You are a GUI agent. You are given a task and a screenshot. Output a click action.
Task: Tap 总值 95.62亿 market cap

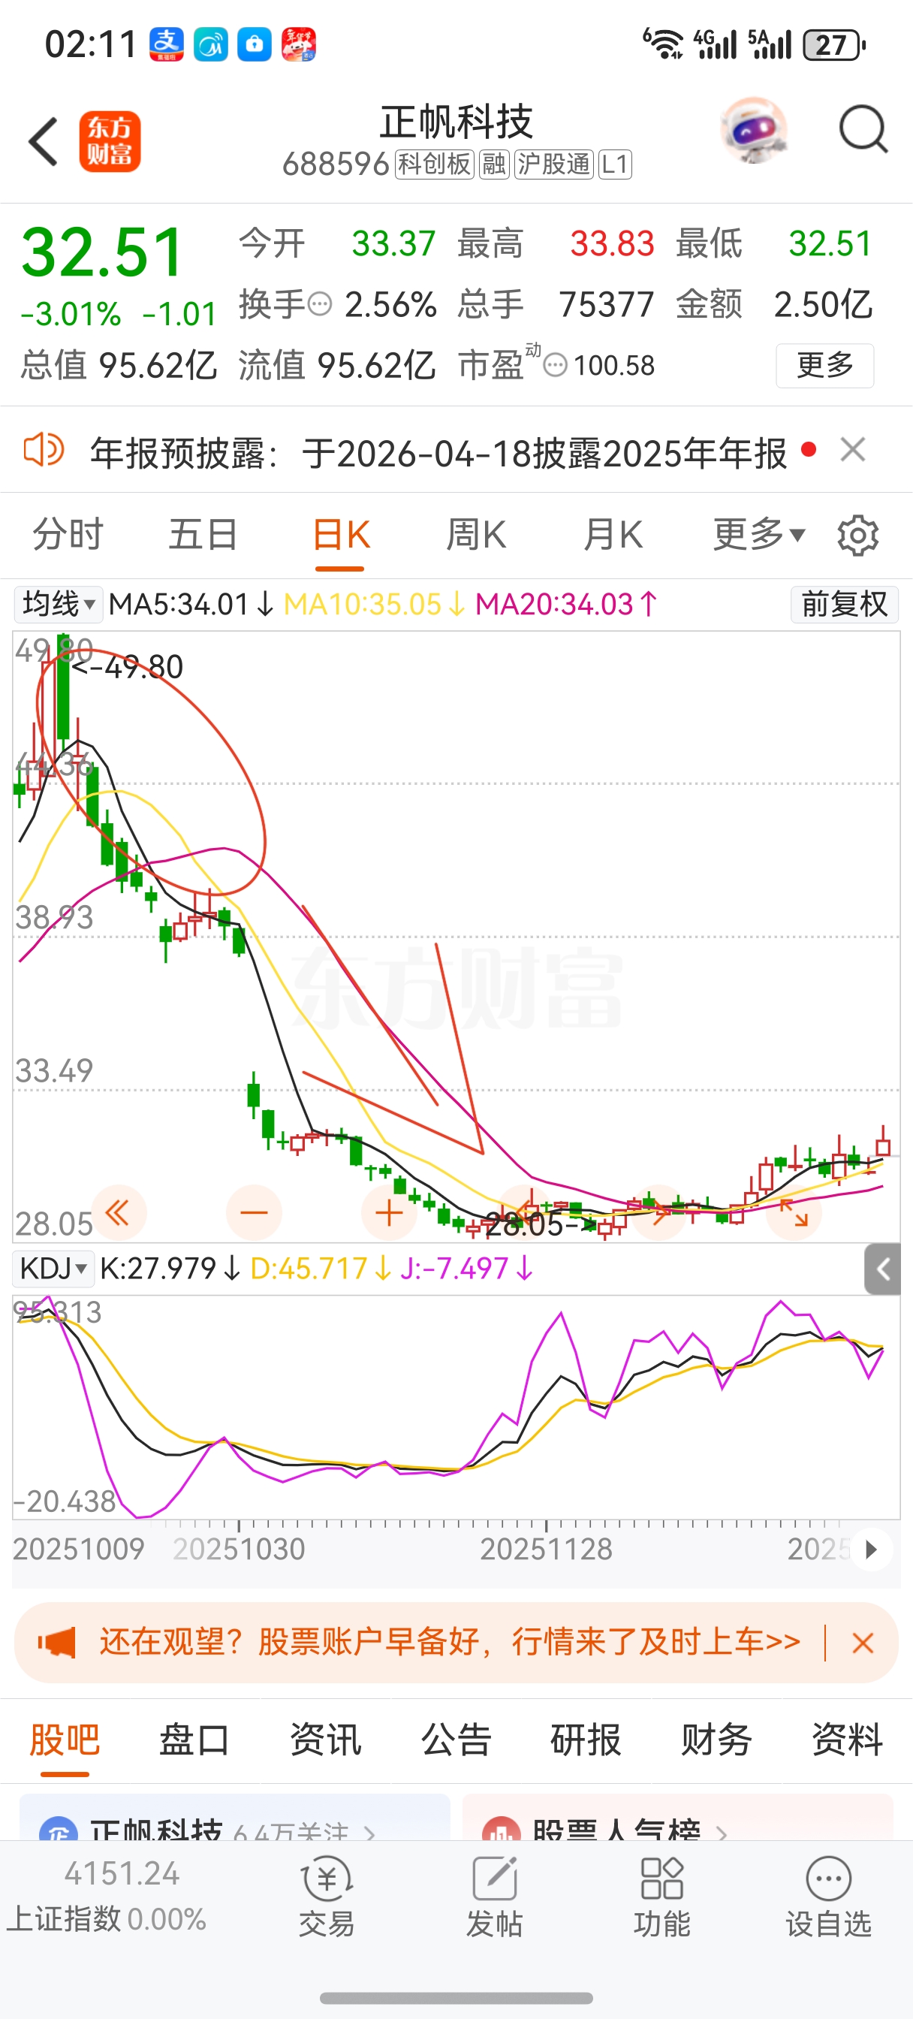tap(119, 365)
